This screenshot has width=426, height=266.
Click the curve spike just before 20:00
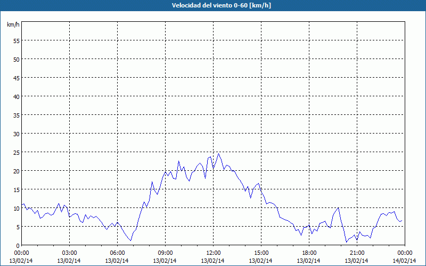point(338,208)
